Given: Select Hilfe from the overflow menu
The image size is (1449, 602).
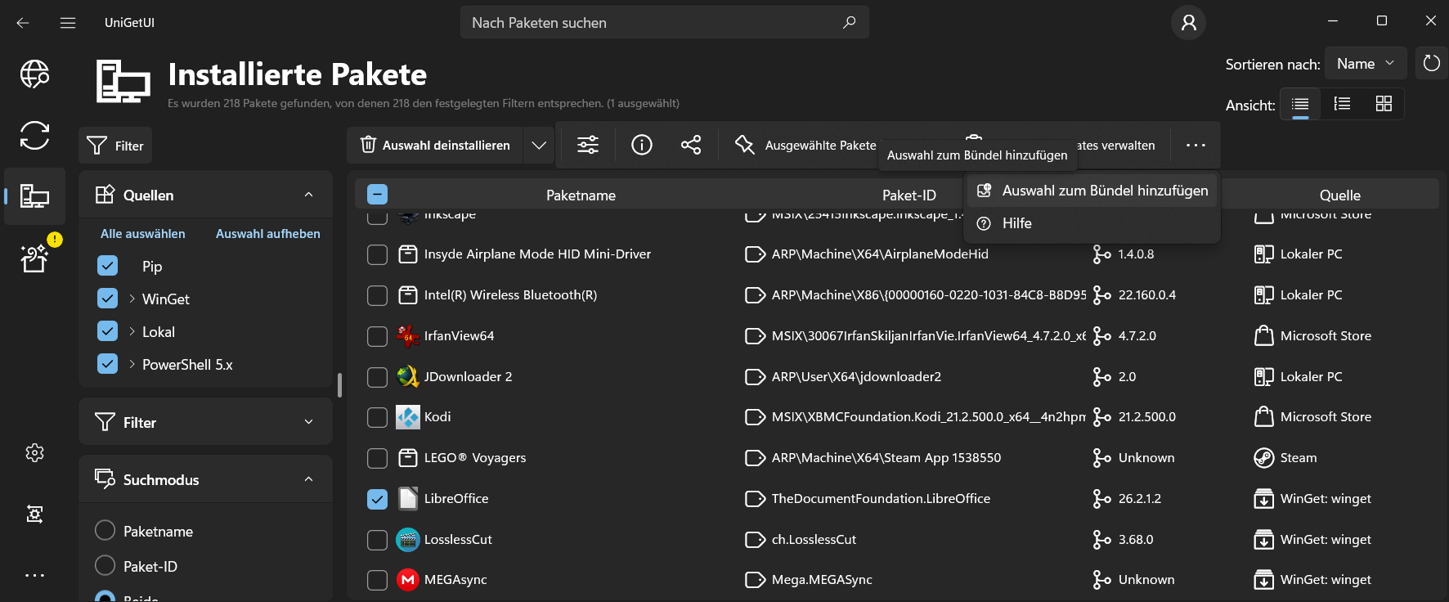Looking at the screenshot, I should pos(1016,223).
